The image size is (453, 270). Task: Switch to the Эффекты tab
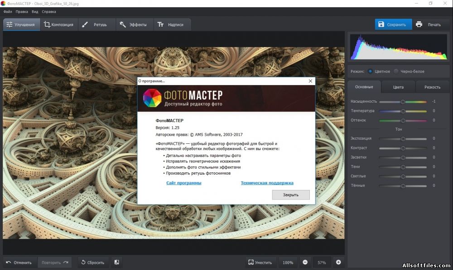(135, 24)
